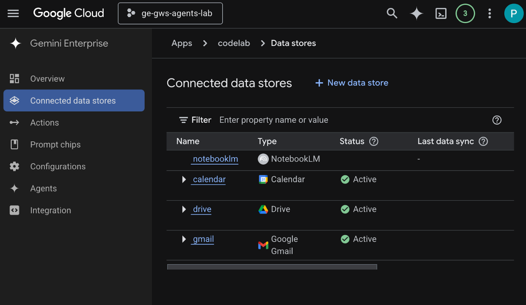
Task: Activate Cloud Shell terminal icon
Action: point(441,14)
